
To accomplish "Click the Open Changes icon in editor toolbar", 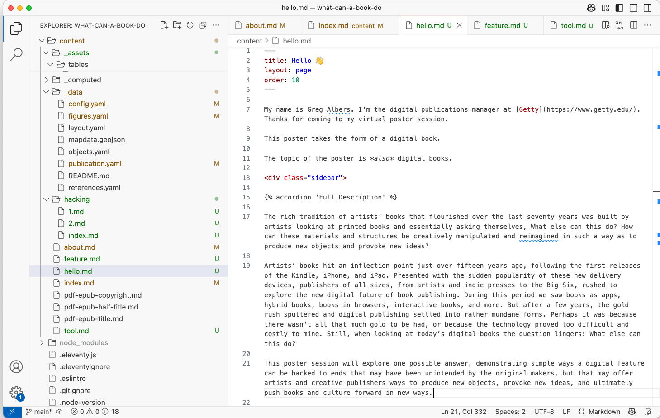I will (619, 25).
